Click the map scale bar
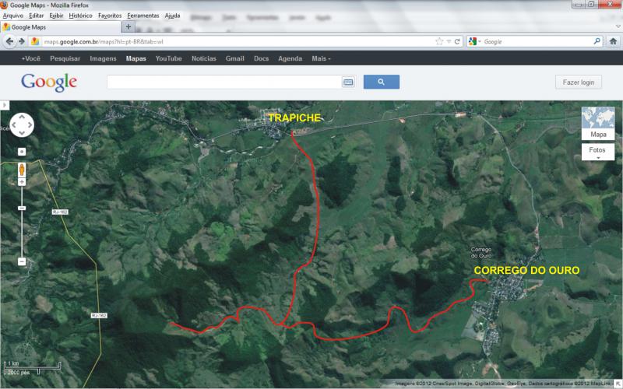The width and height of the screenshot is (623, 389). 32,368
